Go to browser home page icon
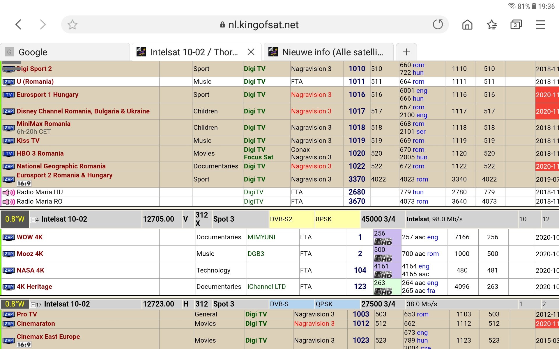 [x=467, y=24]
